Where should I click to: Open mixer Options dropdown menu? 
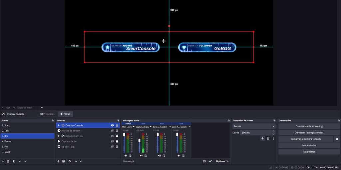222,161
